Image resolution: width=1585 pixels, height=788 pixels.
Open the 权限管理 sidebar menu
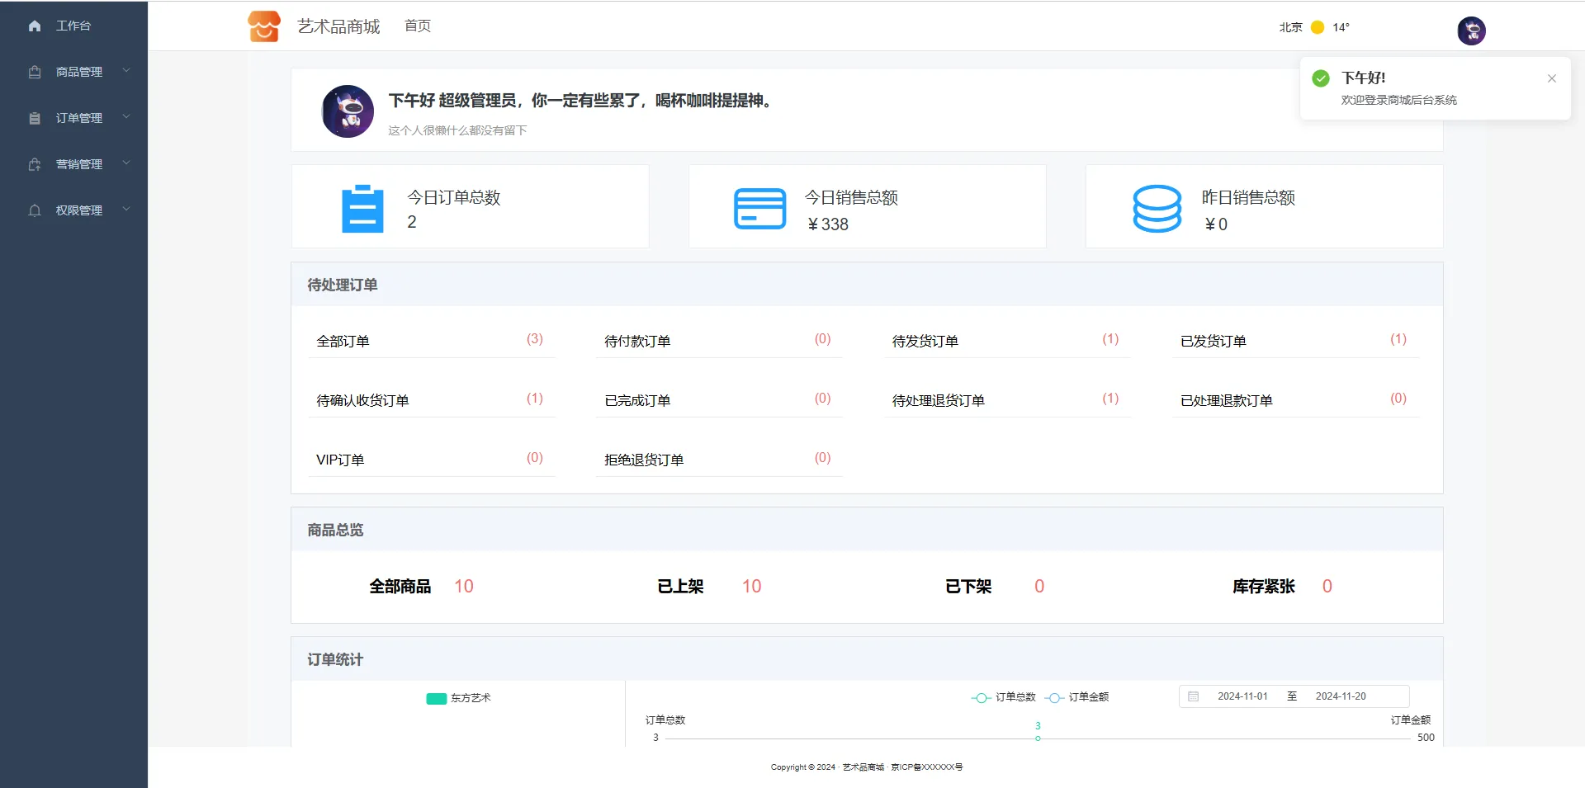tap(79, 210)
